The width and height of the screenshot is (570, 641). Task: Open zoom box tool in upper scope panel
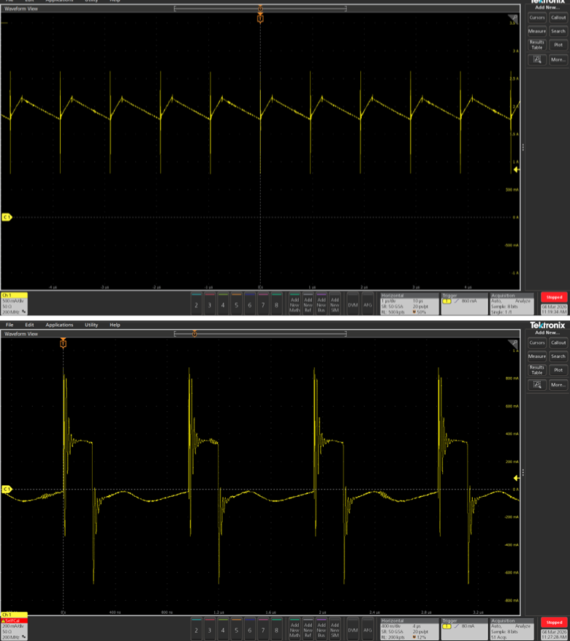click(x=537, y=60)
